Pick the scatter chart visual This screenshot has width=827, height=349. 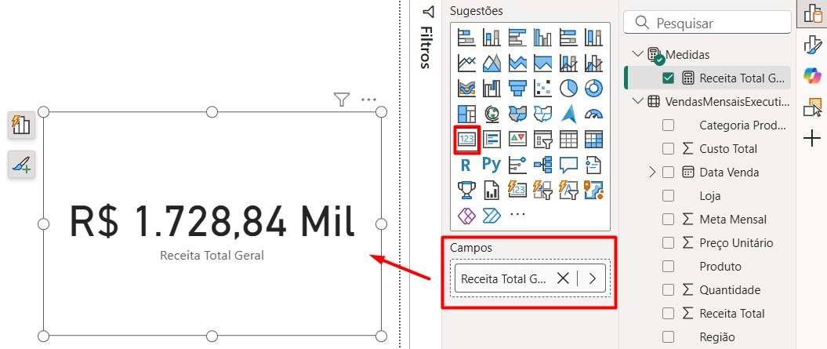tap(542, 88)
